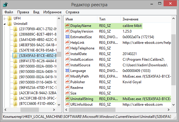This screenshot has width=179, height=122.
Task: Click the string icon beside DisplayName
Action: click(x=67, y=25)
